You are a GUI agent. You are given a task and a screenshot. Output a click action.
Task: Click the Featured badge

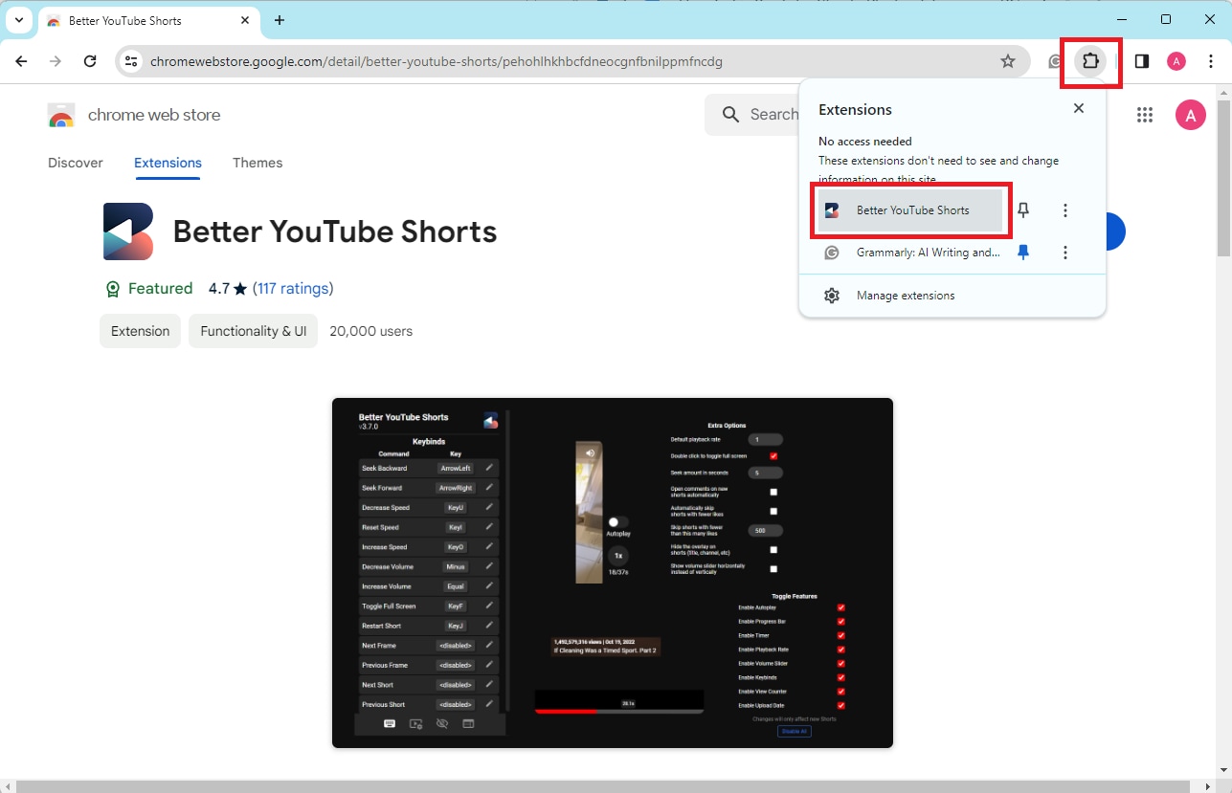pos(149,289)
